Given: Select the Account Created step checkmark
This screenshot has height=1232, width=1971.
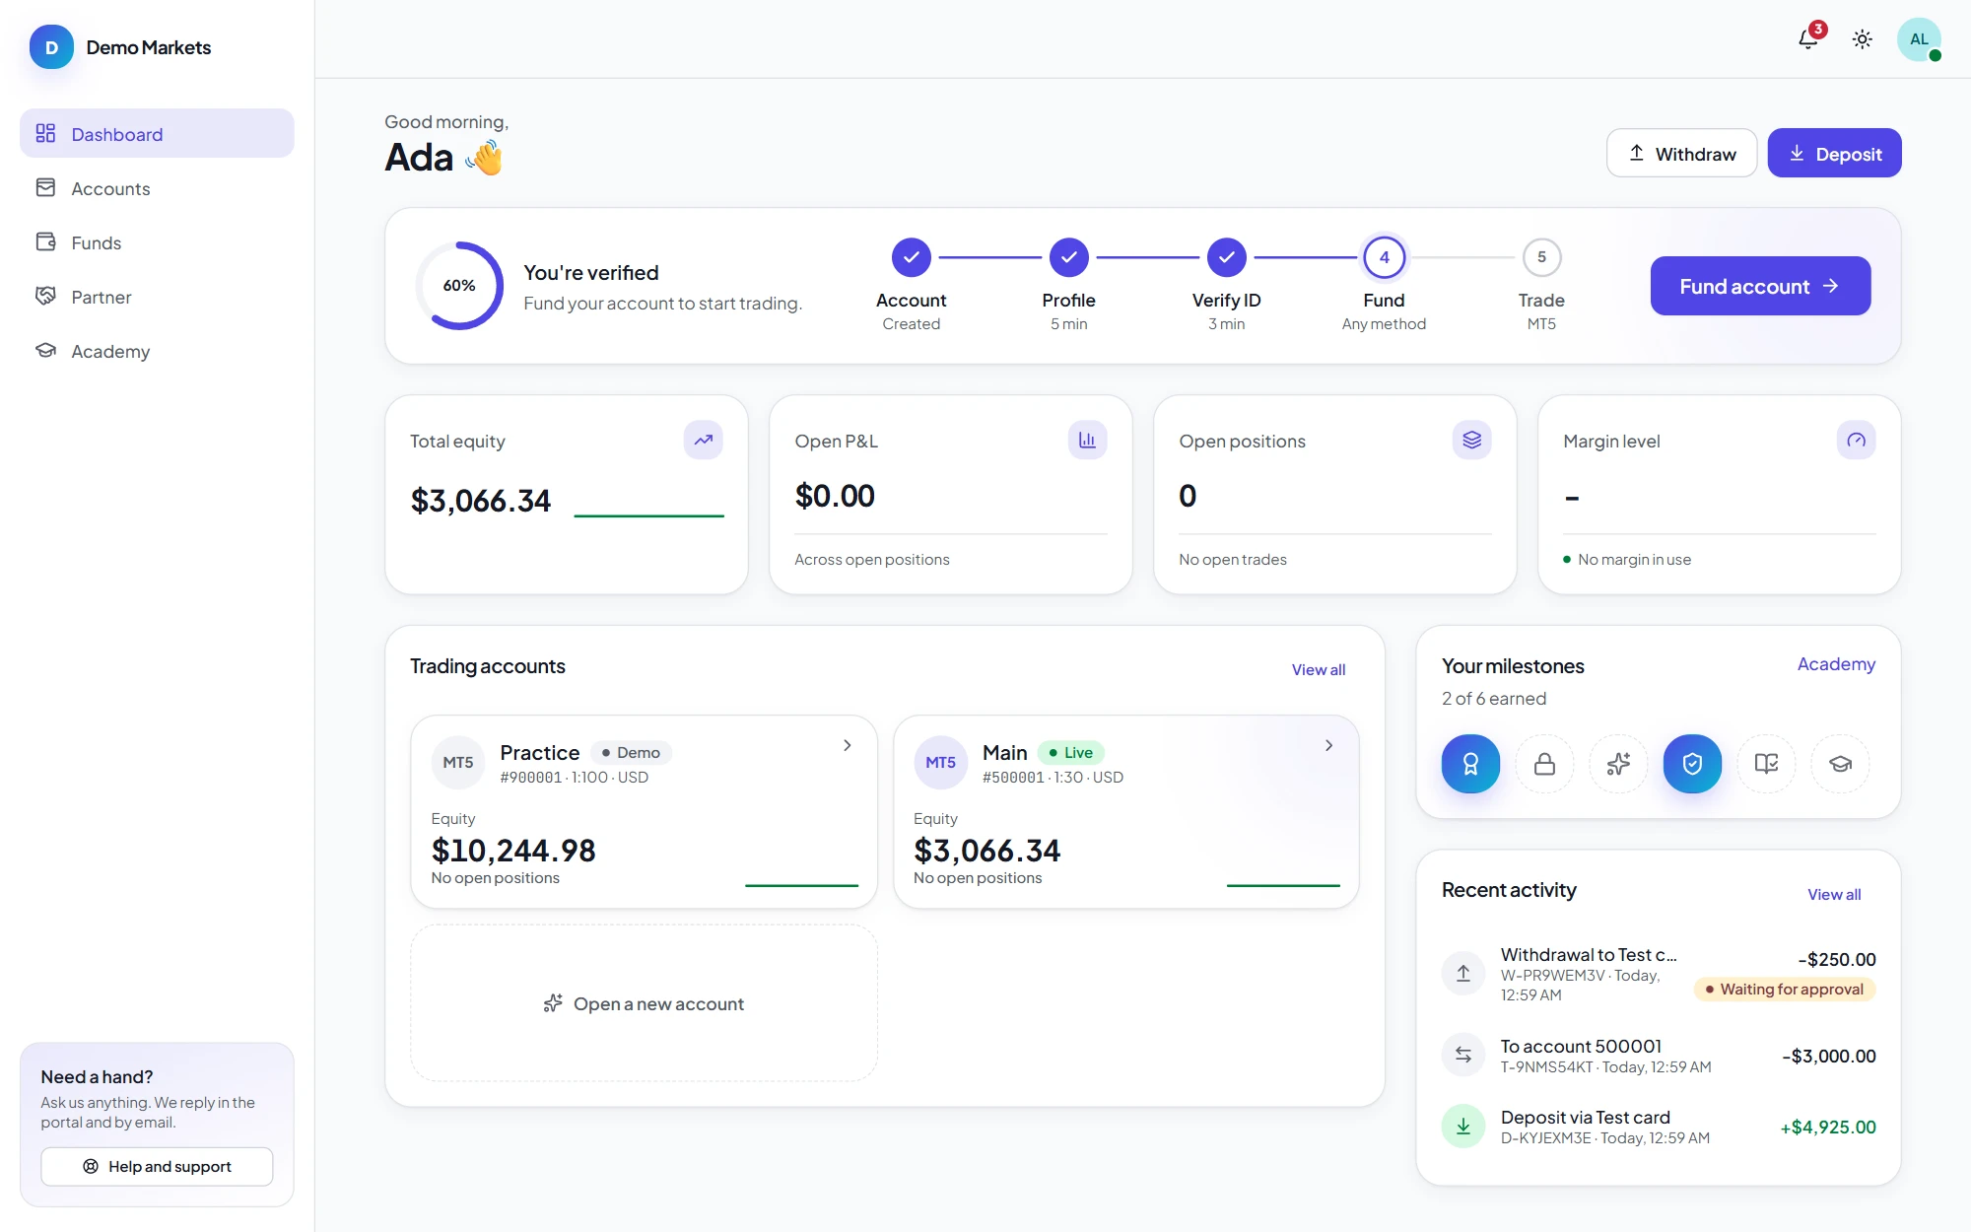Looking at the screenshot, I should click(912, 258).
